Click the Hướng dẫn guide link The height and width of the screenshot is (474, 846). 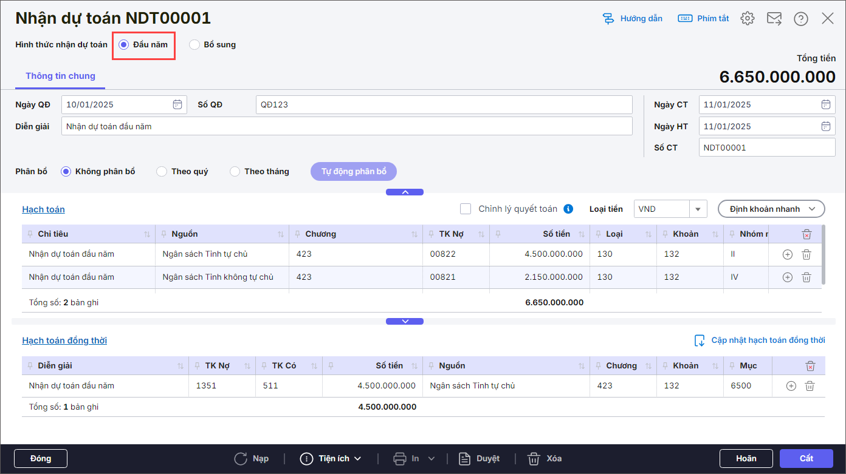632,19
